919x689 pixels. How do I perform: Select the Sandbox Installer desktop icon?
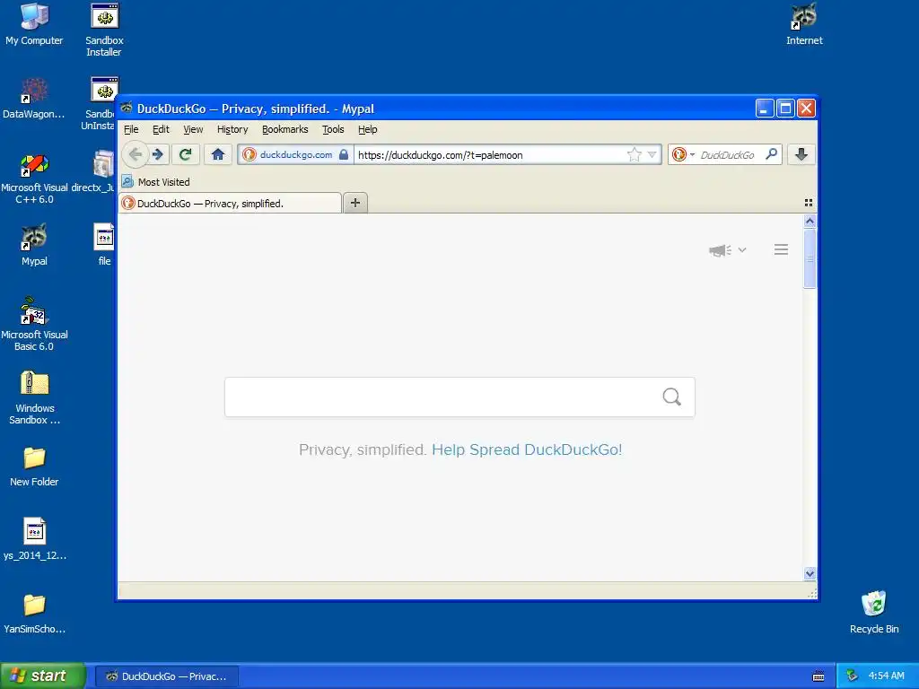[x=104, y=30]
